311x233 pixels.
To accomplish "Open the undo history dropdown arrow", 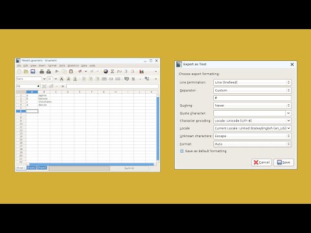I will [86, 71].
